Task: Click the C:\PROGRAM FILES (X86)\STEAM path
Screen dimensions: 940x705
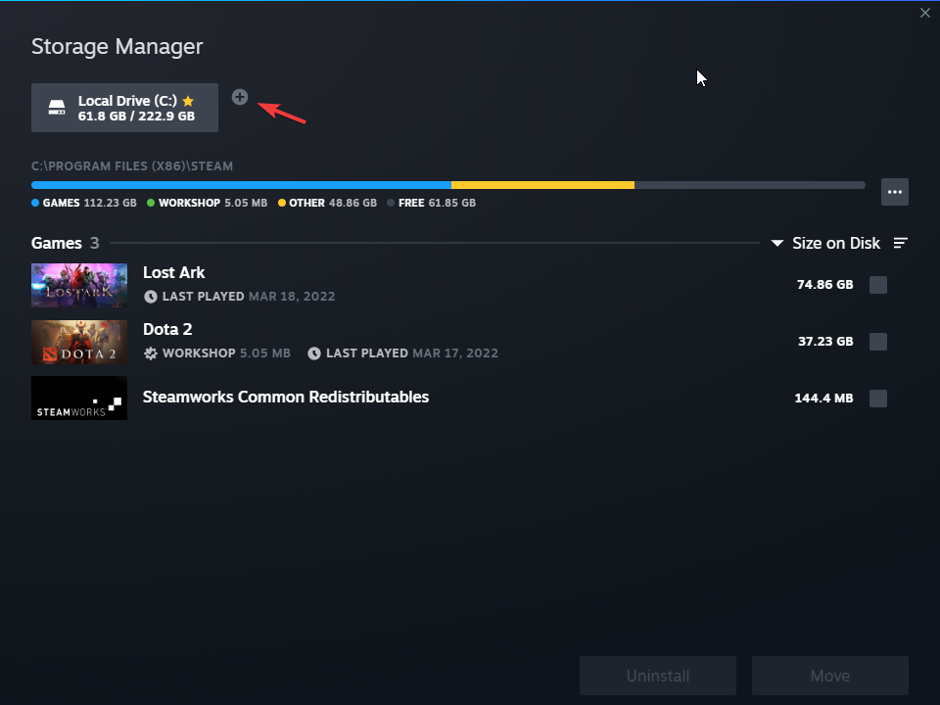Action: 132,166
